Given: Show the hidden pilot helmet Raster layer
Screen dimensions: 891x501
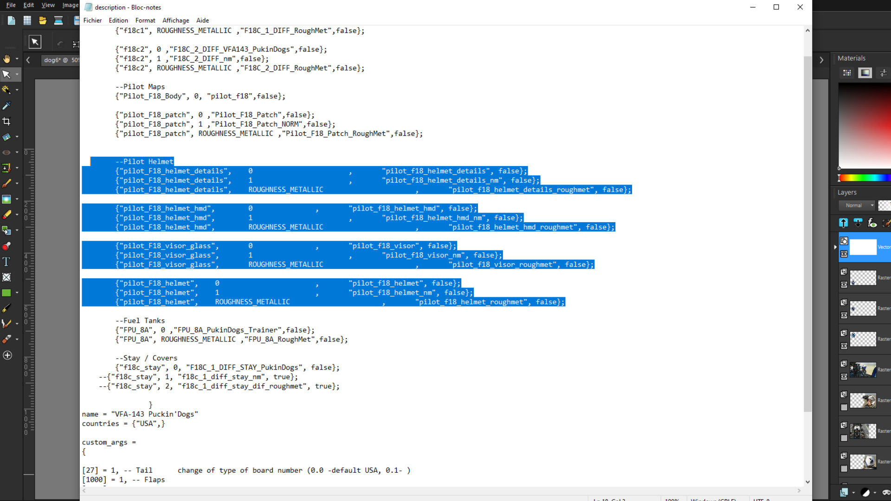Looking at the screenshot, I should [844, 407].
